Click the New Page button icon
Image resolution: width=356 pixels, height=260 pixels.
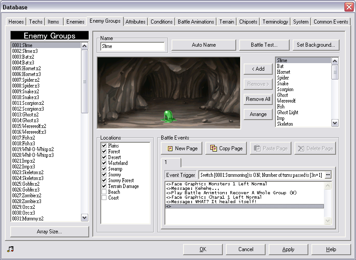[170, 148]
